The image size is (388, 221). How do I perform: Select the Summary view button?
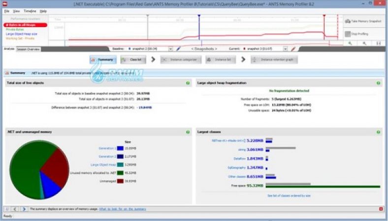(103, 59)
